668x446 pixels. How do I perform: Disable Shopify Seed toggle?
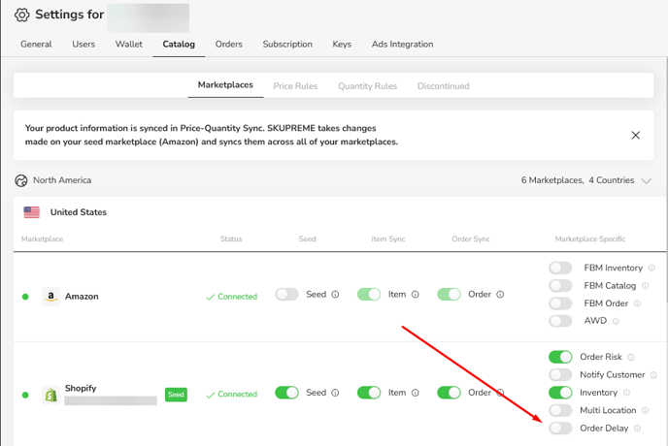click(286, 393)
